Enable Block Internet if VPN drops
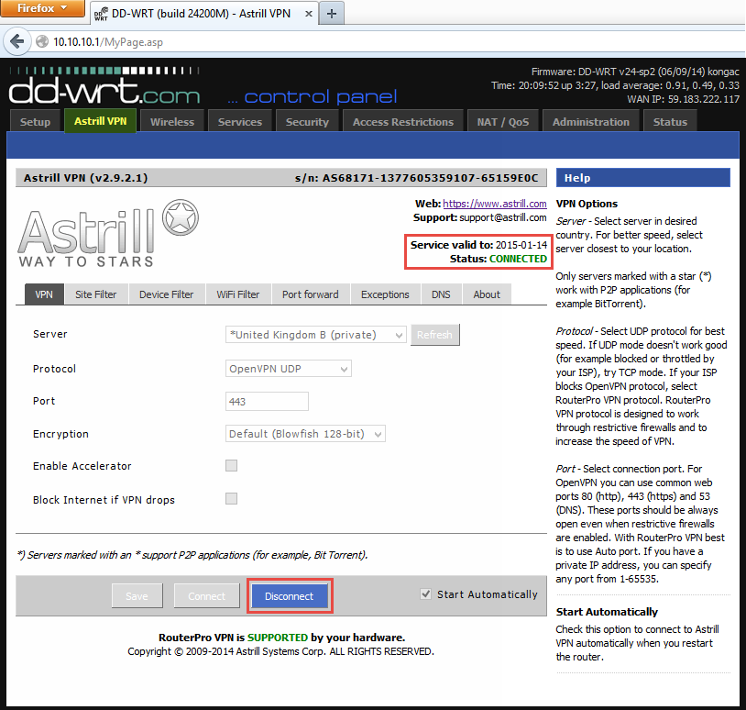 231,499
